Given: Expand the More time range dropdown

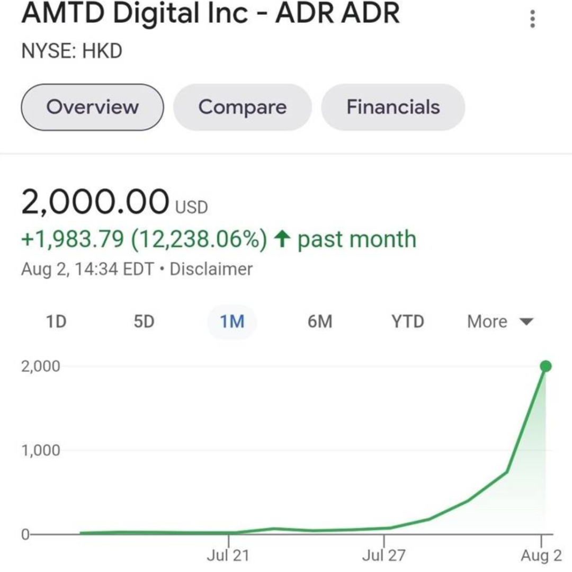Looking at the screenshot, I should [500, 322].
